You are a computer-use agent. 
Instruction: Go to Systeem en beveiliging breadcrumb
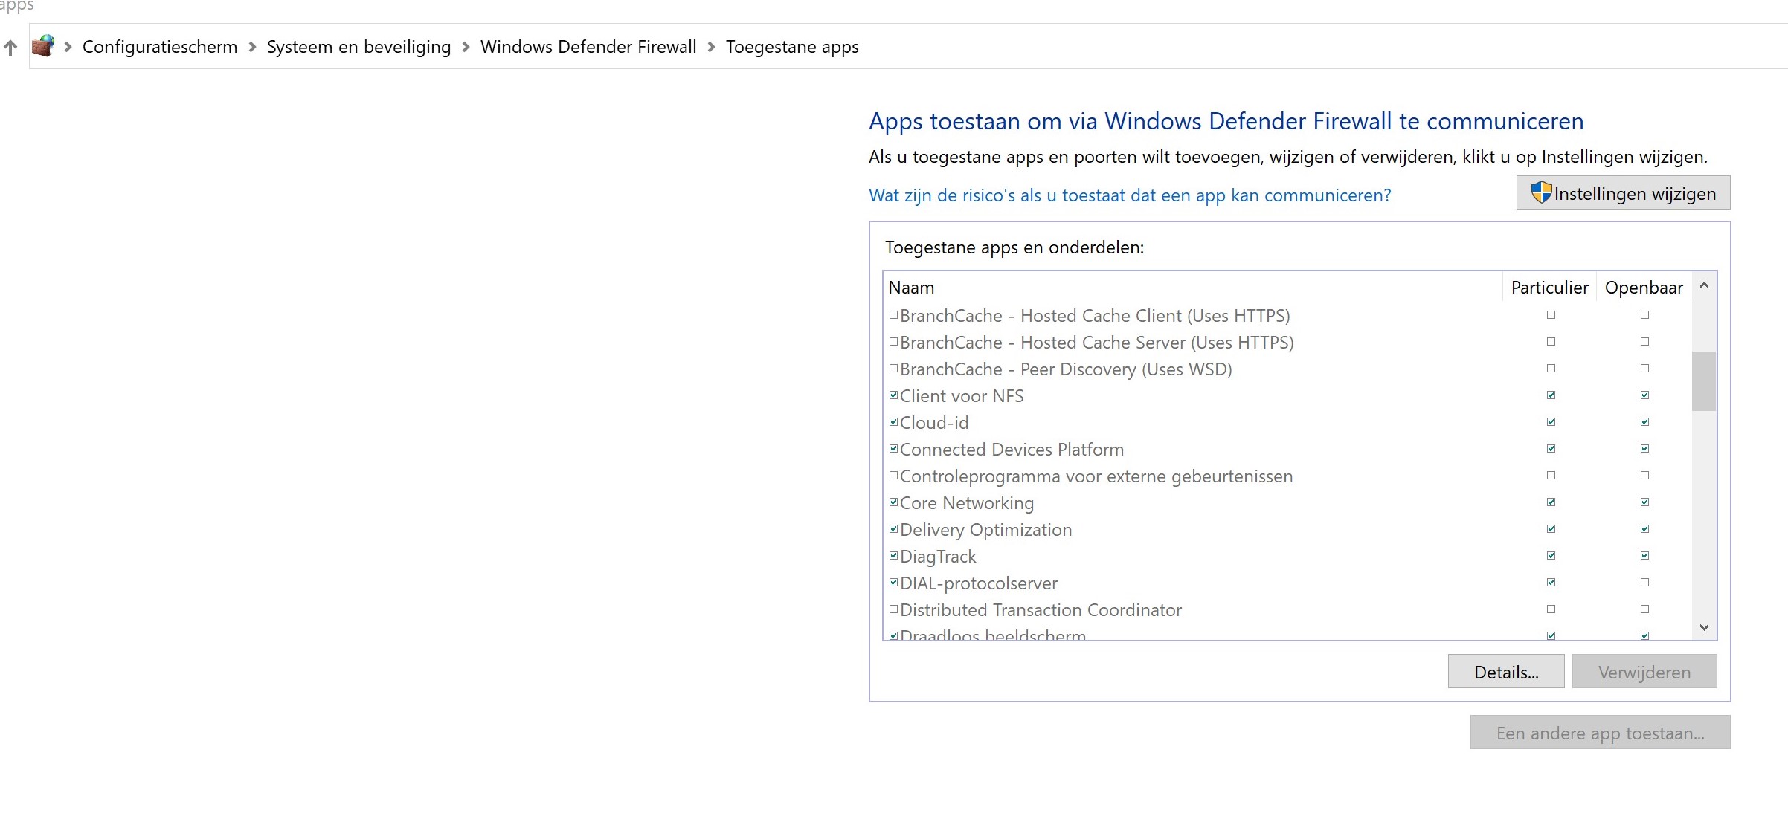click(358, 47)
